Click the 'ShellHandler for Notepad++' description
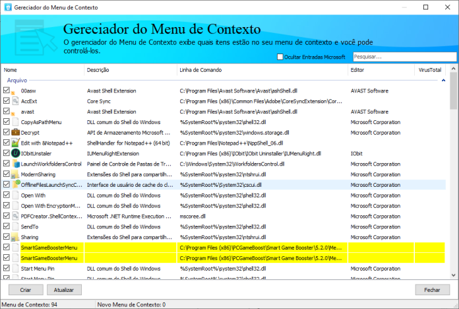This screenshot has height=309, width=459. 128,143
